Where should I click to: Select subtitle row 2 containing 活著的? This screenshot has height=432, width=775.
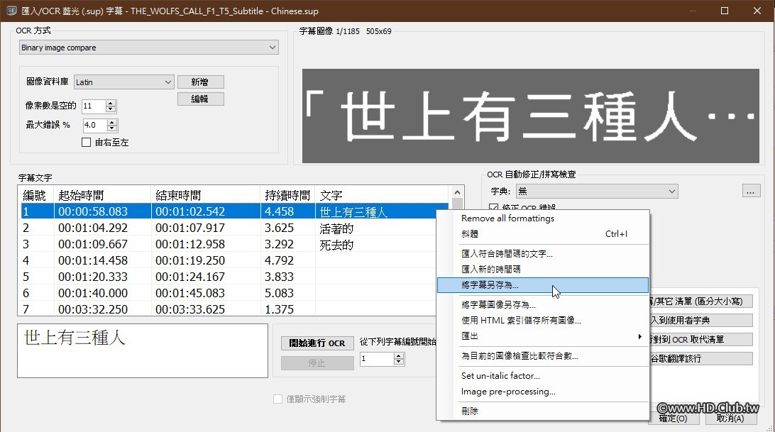tap(213, 227)
